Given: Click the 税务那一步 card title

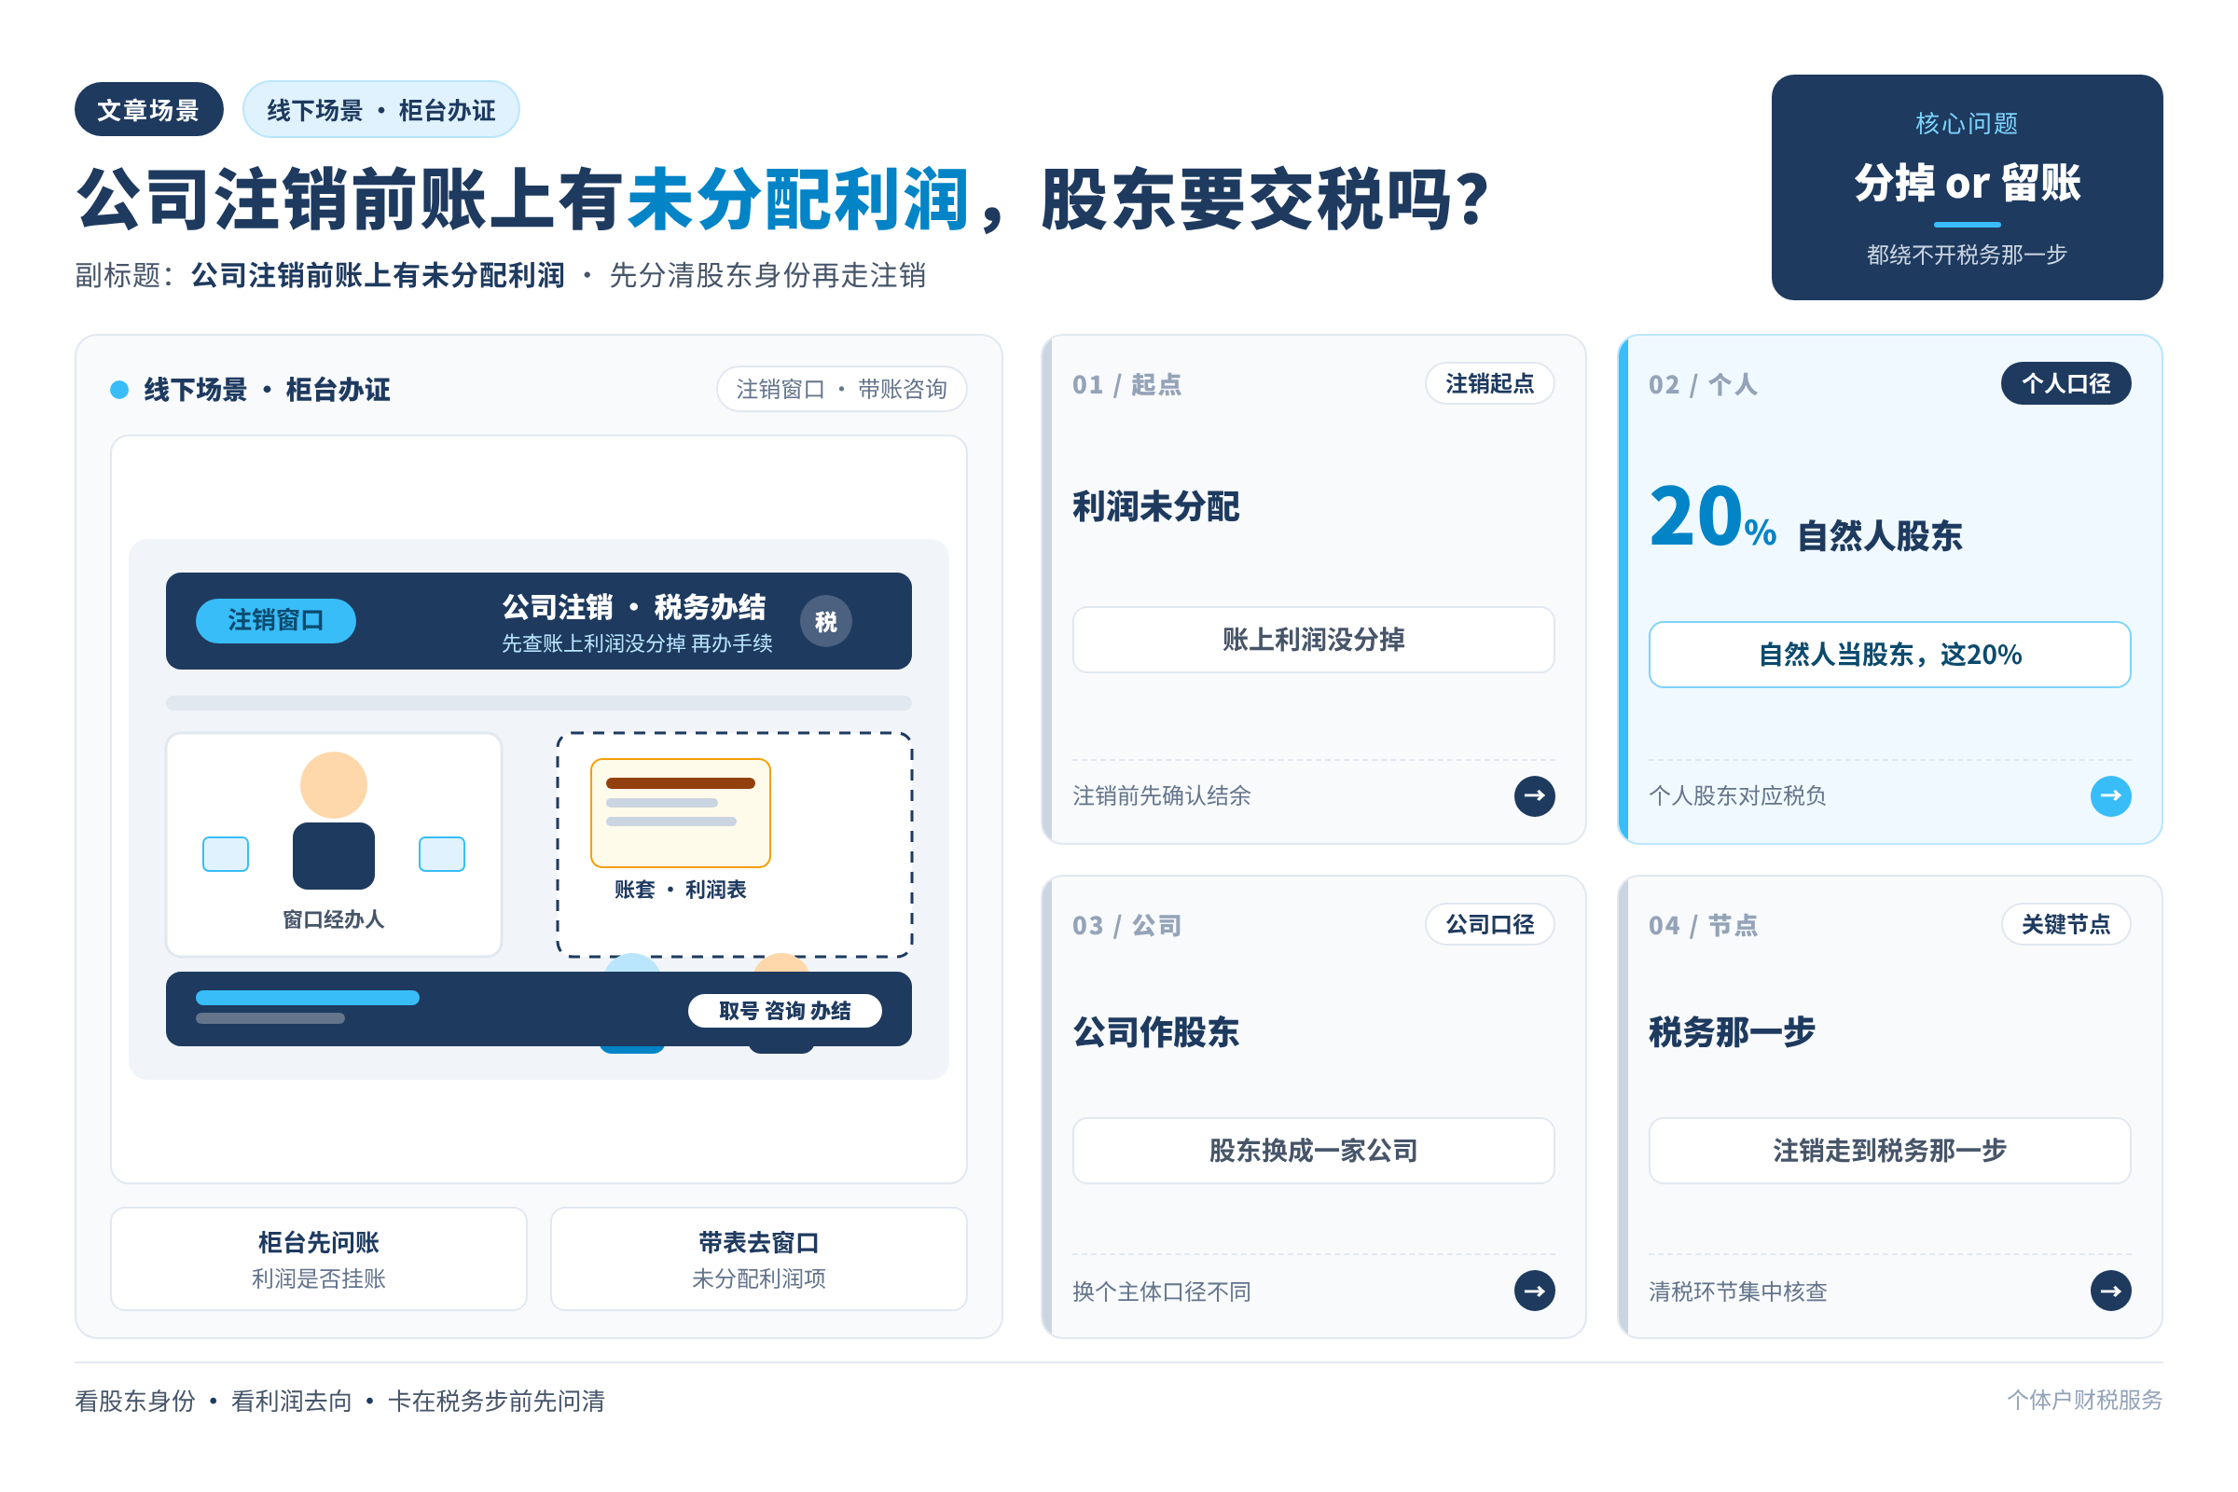Looking at the screenshot, I should [x=1731, y=1031].
